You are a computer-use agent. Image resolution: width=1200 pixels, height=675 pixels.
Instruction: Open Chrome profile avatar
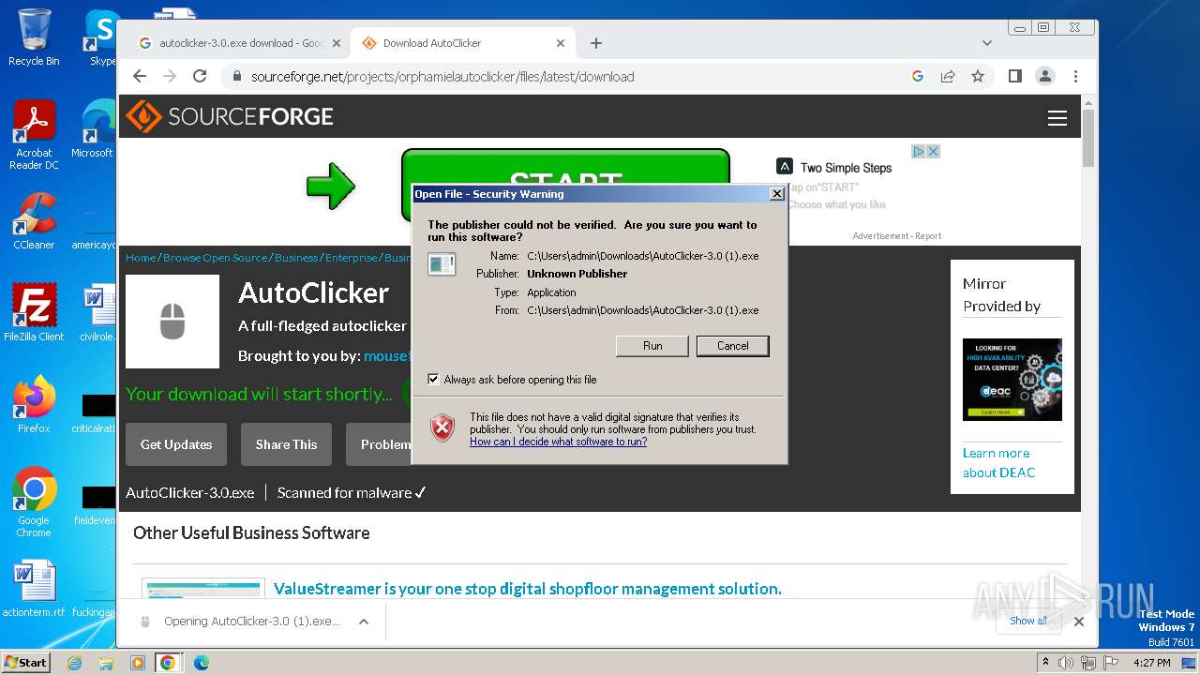[1045, 77]
